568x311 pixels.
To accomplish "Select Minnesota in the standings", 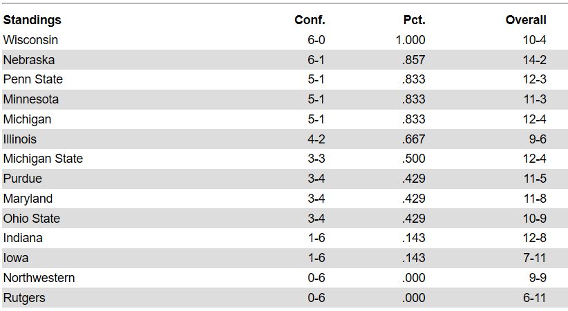I will point(31,99).
